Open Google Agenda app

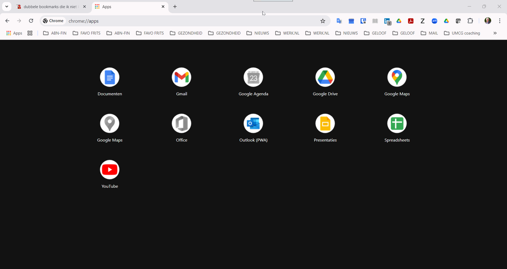point(253,77)
